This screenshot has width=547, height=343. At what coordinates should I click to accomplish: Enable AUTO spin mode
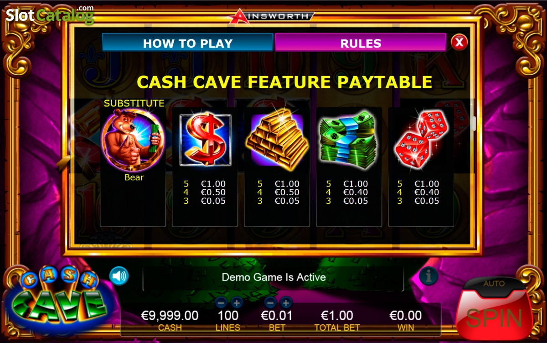pos(494,283)
